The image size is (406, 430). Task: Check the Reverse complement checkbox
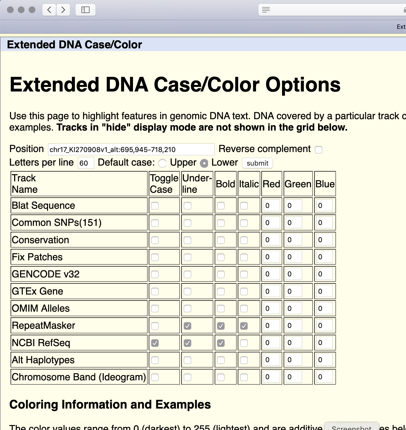pos(319,150)
